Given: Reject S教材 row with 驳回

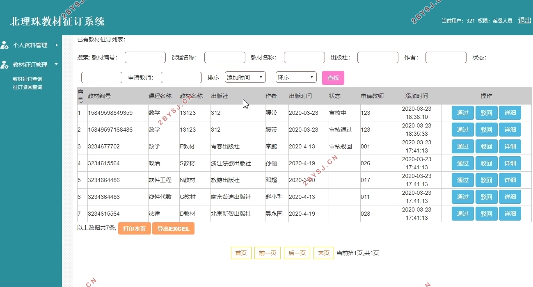Looking at the screenshot, I should 486,163.
